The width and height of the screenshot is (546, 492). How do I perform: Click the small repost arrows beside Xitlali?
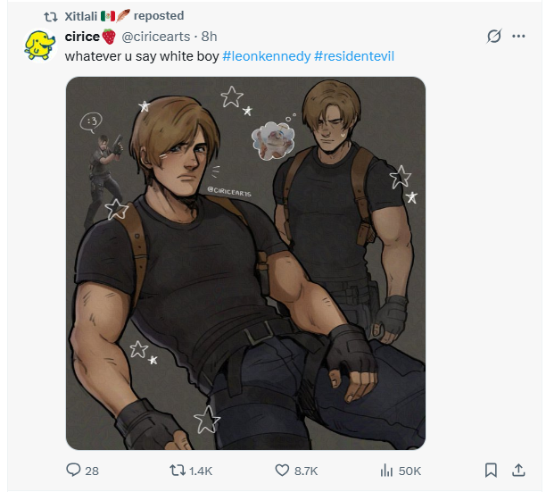(51, 16)
